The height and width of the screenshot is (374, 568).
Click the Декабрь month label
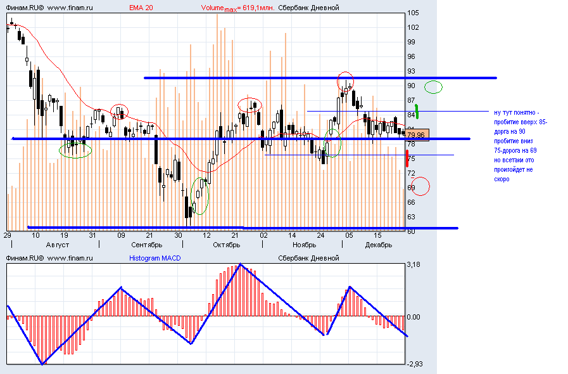pyautogui.click(x=379, y=245)
